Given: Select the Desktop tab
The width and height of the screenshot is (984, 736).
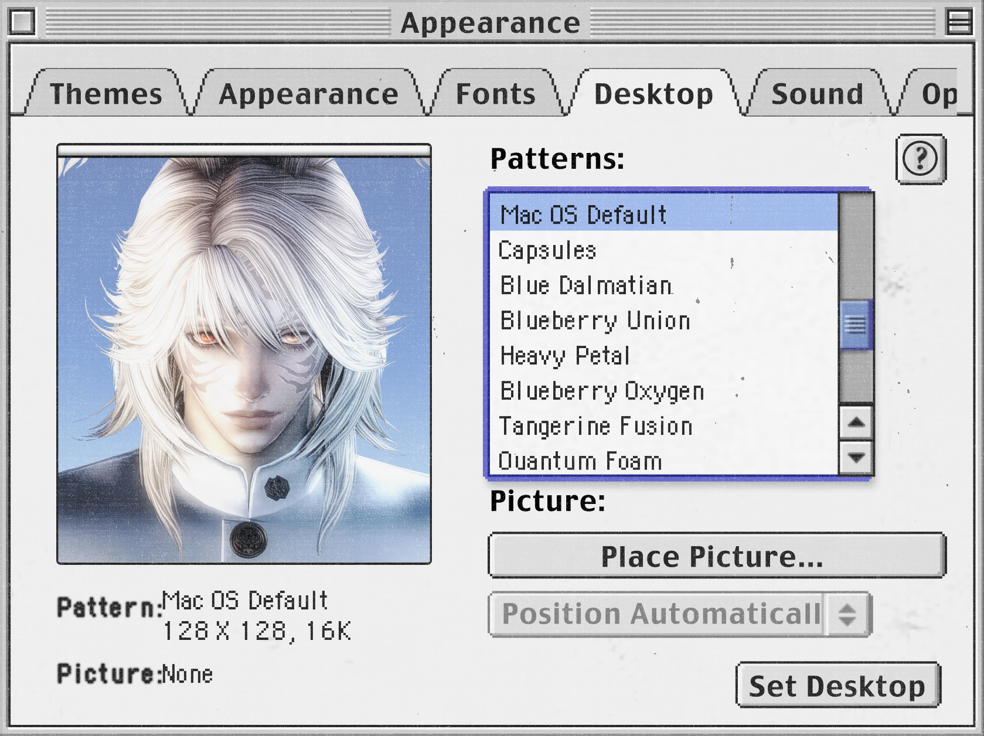Looking at the screenshot, I should tap(653, 94).
